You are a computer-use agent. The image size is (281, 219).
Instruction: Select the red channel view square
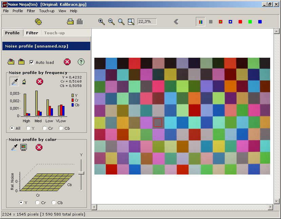pos(240,22)
